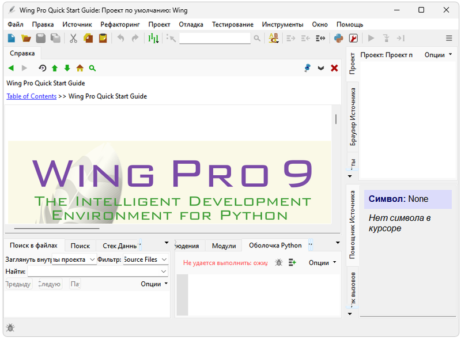The height and width of the screenshot is (339, 461).
Task: Toggle the blue pin in Help toolbar
Action: click(x=308, y=68)
